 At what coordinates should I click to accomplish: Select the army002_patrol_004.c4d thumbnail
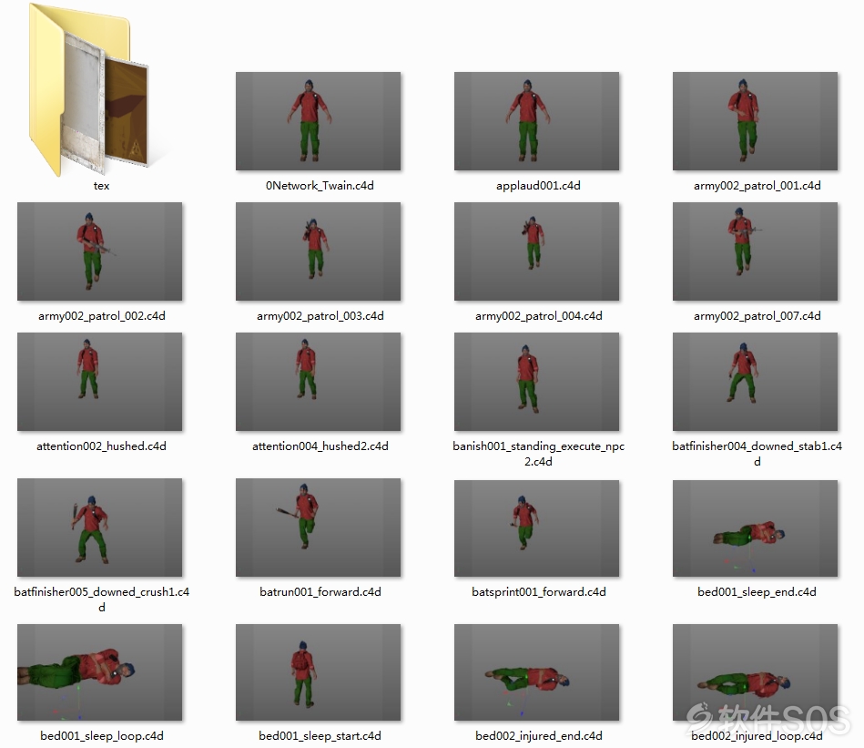(536, 251)
